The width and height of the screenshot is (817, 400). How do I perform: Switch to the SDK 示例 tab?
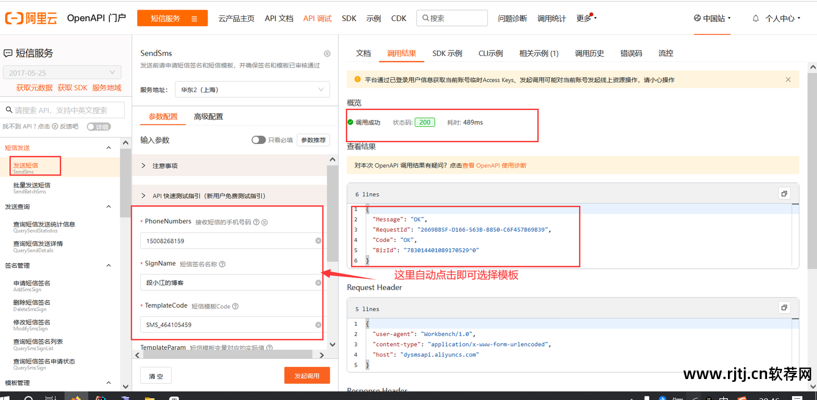pyautogui.click(x=447, y=53)
